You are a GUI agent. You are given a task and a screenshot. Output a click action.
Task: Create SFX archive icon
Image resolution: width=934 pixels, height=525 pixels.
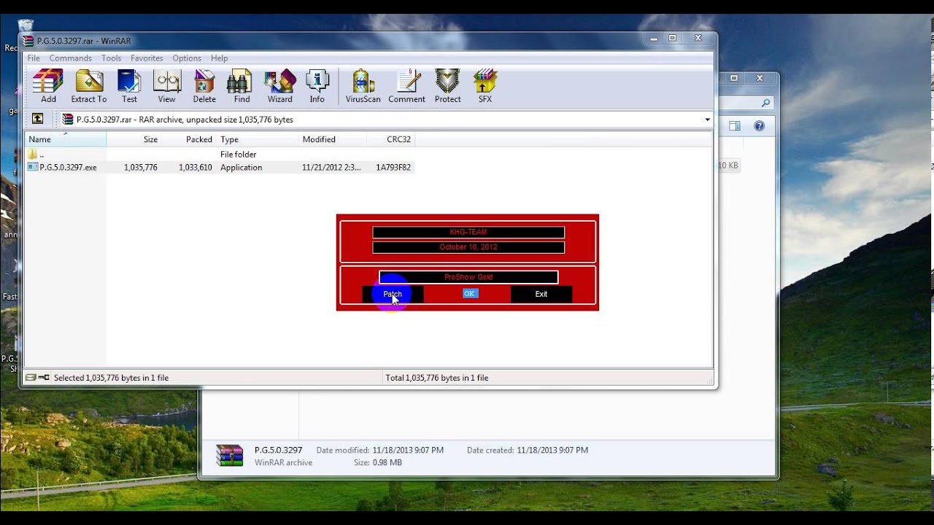click(x=485, y=86)
